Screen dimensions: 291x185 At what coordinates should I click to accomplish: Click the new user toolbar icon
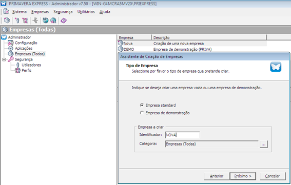pos(17,20)
